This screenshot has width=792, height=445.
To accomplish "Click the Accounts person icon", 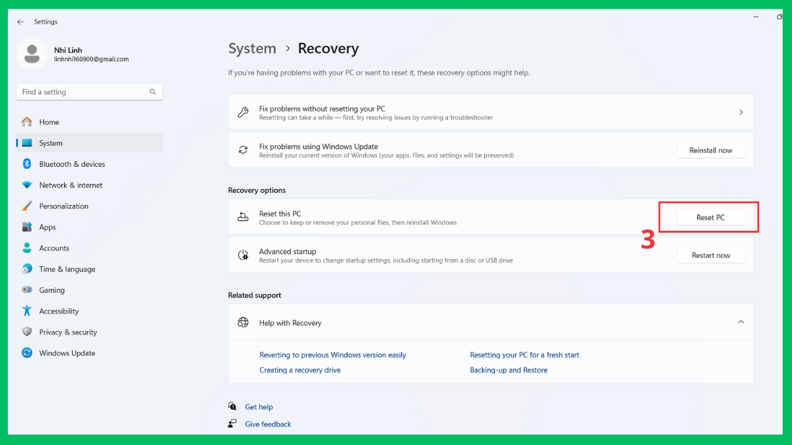I will 27,248.
